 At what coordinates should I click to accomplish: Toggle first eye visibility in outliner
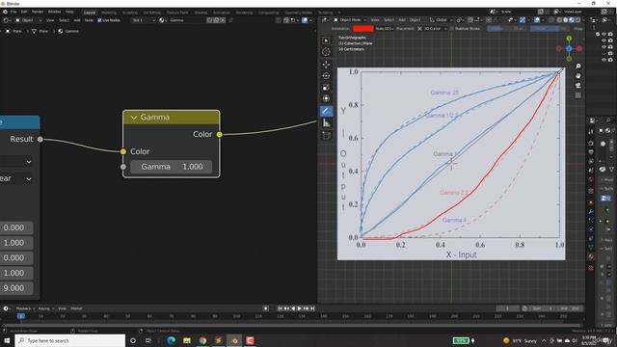click(x=604, y=35)
